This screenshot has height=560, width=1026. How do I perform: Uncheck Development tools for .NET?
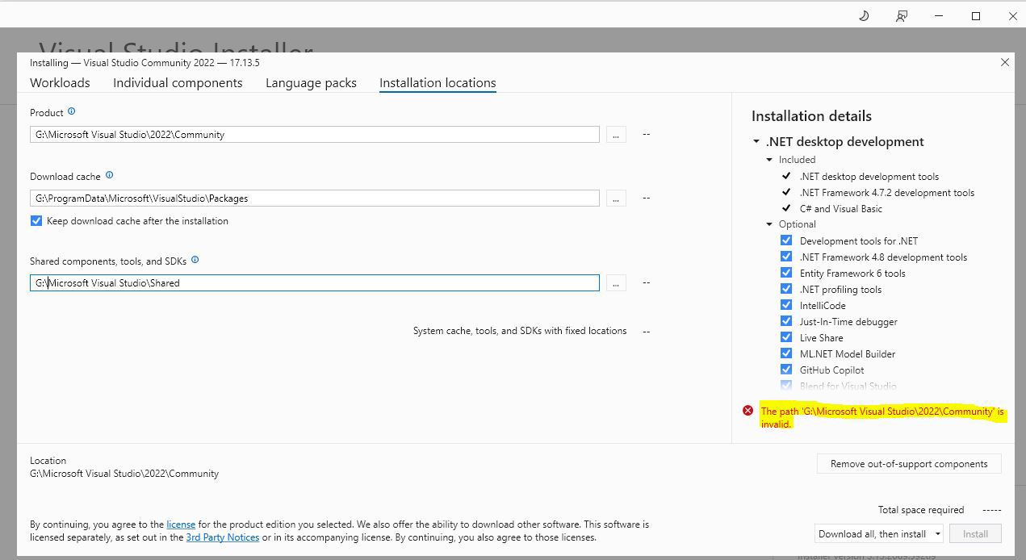[x=786, y=240]
